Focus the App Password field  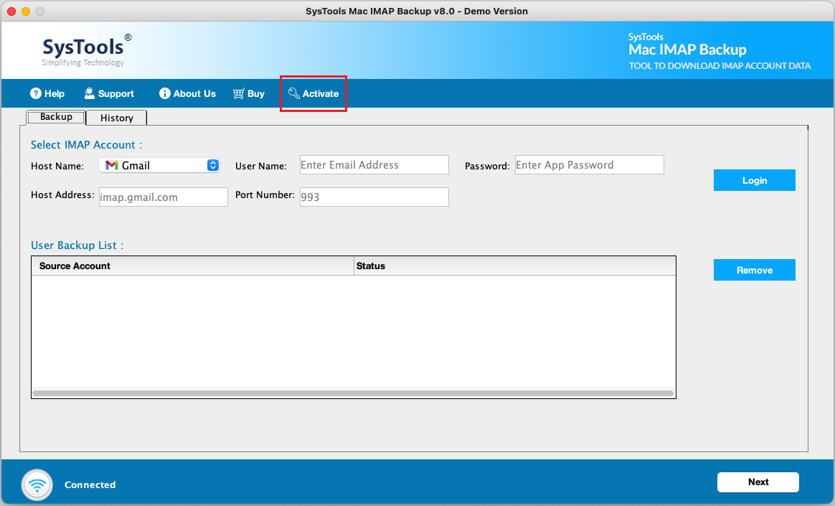pos(590,165)
